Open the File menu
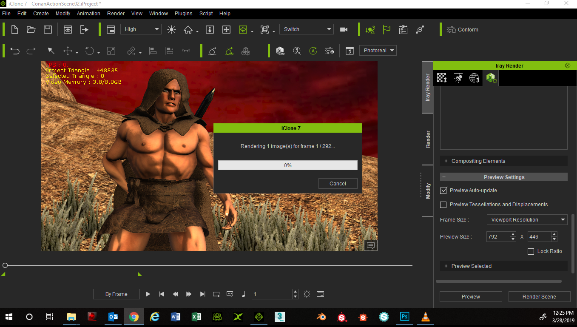Screen dimensions: 577x327 click(x=6, y=14)
